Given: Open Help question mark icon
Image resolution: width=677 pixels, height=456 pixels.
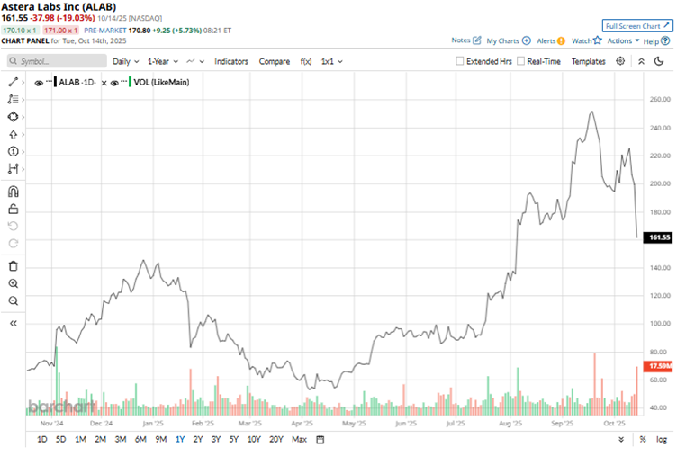Looking at the screenshot, I should [665, 41].
